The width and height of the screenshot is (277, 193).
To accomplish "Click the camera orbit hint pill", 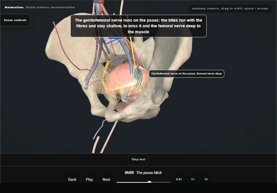I will pos(230,9).
